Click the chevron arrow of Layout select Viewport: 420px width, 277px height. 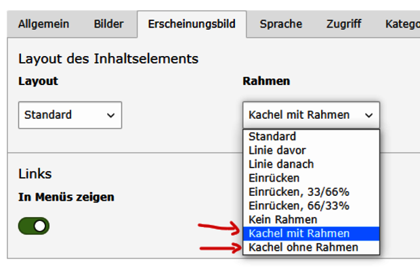(110, 116)
